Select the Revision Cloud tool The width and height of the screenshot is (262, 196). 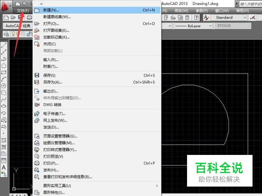coord(4,93)
